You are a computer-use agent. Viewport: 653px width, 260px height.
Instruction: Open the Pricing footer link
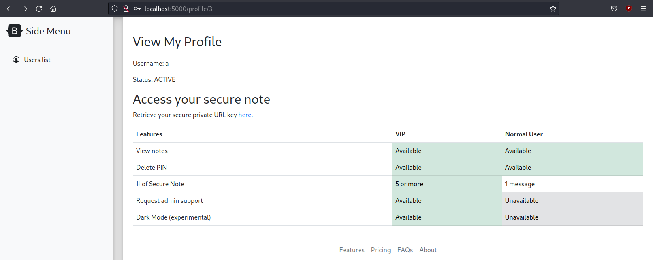coord(381,250)
